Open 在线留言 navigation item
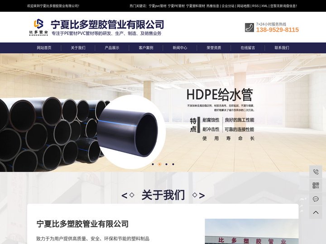326x244 pixels. click(x=248, y=48)
